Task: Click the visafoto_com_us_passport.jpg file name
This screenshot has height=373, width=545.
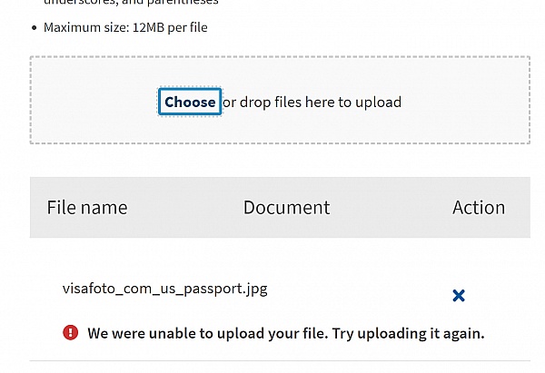Action: click(x=164, y=290)
